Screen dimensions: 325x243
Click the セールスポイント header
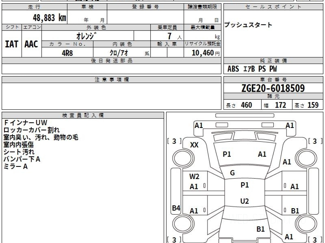coord(273,7)
